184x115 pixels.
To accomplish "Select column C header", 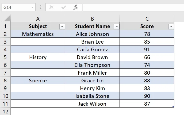I will tap(147, 18).
